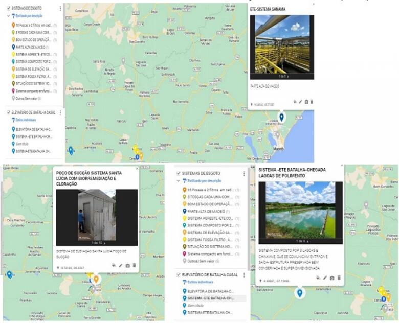The width and height of the screenshot is (399, 323).
Task: Click edit pencil in POÇO DE SUCÇÃO popup
Action: (121, 265)
